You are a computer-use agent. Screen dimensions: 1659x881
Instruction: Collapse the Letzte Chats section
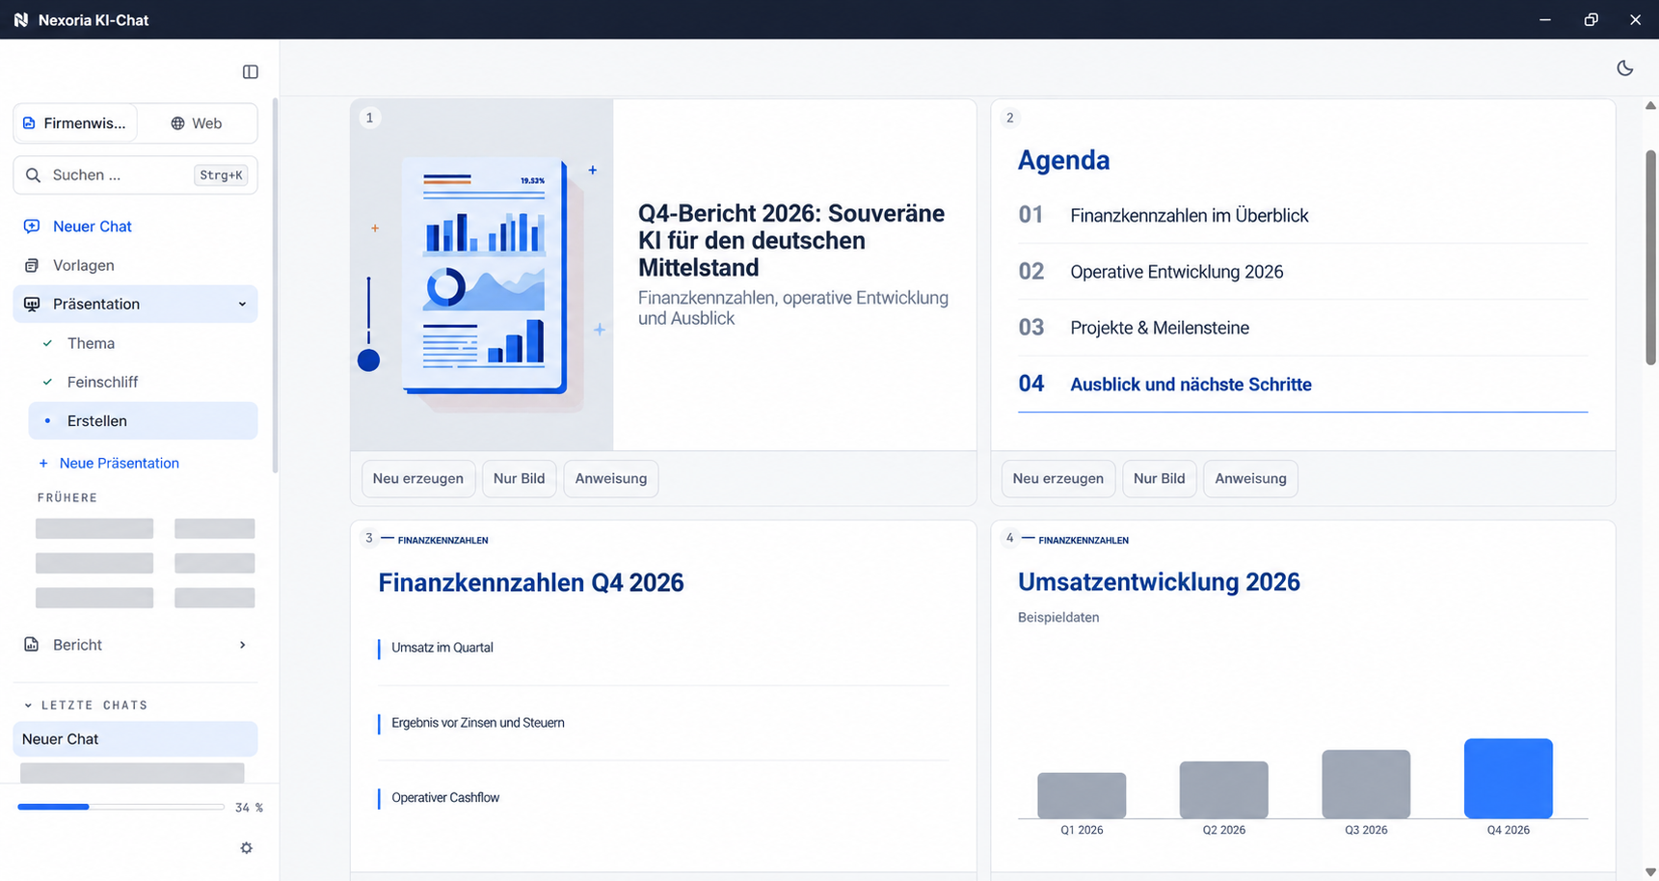(85, 705)
